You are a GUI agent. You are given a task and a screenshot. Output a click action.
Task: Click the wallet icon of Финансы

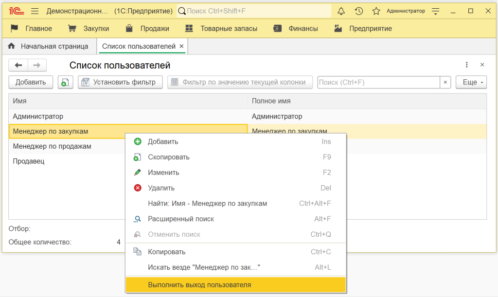point(277,29)
